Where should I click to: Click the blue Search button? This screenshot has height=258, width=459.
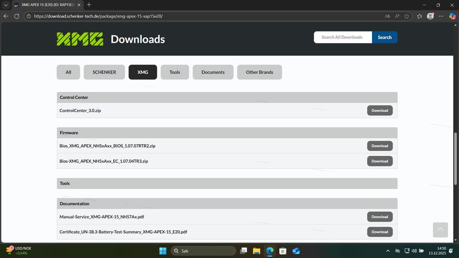[x=384, y=37]
